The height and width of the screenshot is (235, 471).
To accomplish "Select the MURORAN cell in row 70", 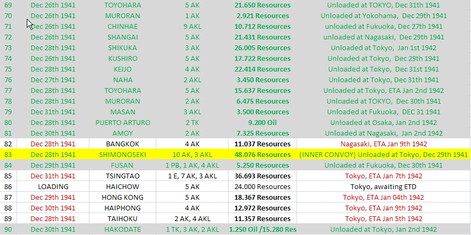I will [123, 15].
